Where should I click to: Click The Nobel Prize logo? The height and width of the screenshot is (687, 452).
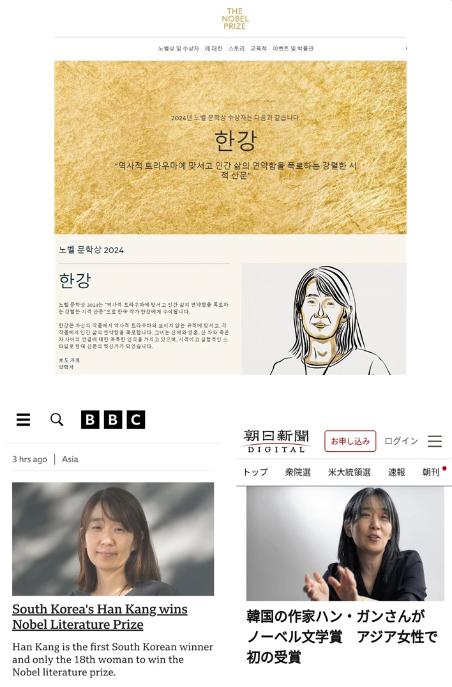click(x=235, y=19)
